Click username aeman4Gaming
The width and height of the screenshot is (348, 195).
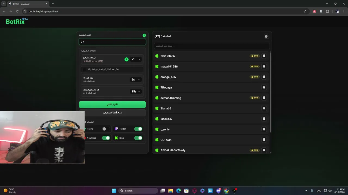(x=171, y=98)
